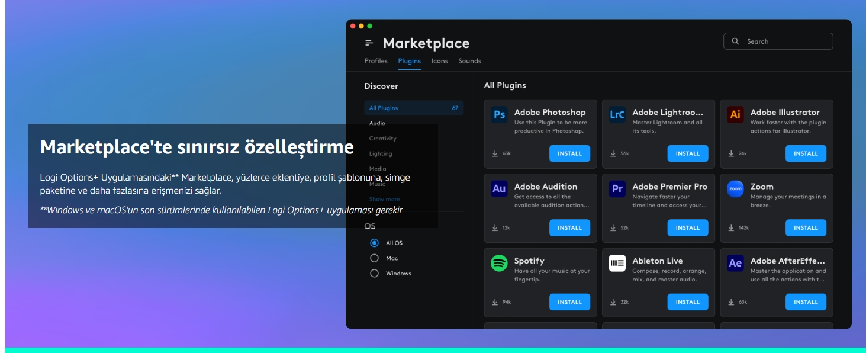Install the Adobe Audition plugin
This screenshot has height=353, width=866.
[x=569, y=227]
